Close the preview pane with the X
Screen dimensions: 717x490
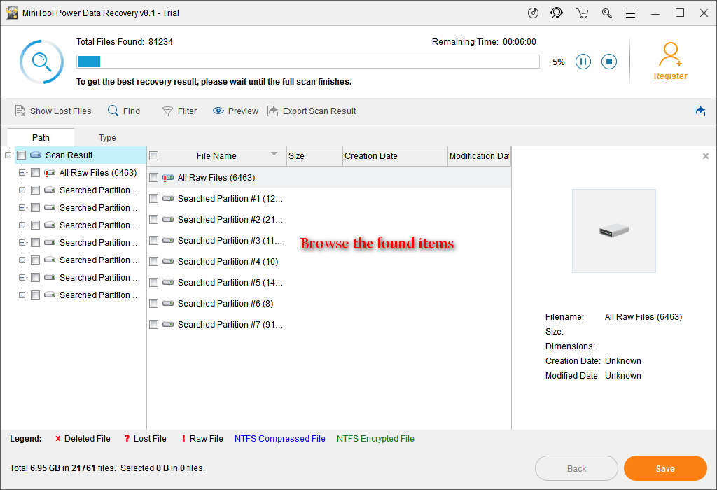click(706, 156)
